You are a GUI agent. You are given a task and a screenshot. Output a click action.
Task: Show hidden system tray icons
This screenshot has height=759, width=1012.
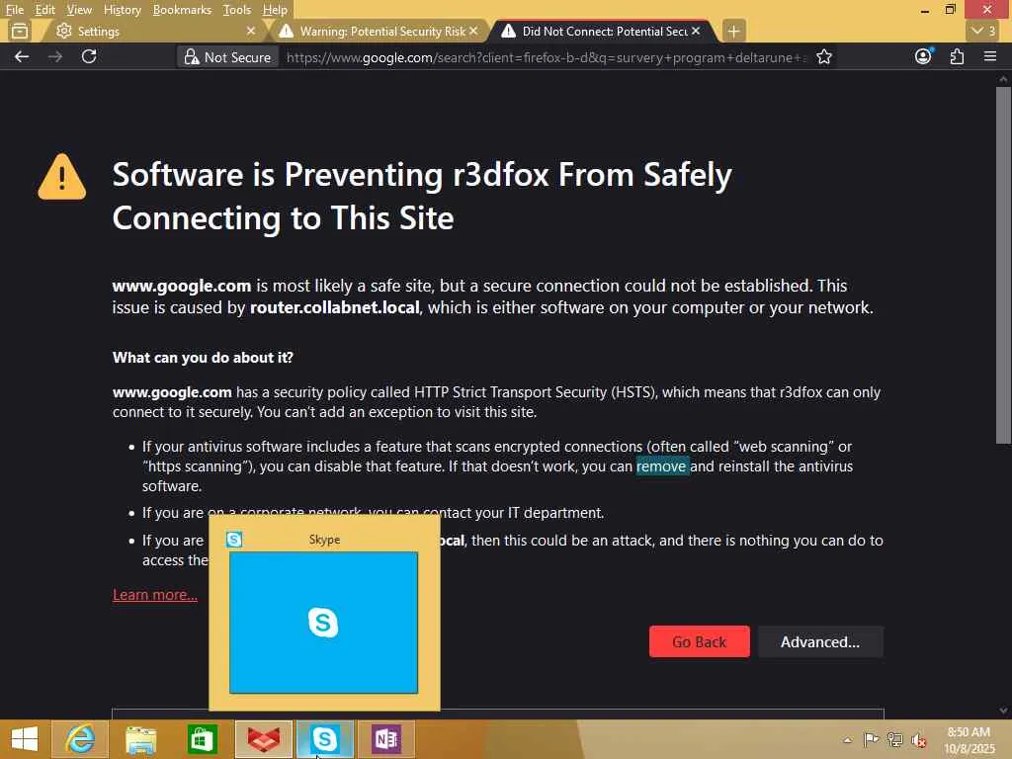pos(847,739)
